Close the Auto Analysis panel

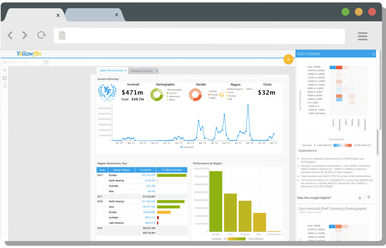point(373,54)
